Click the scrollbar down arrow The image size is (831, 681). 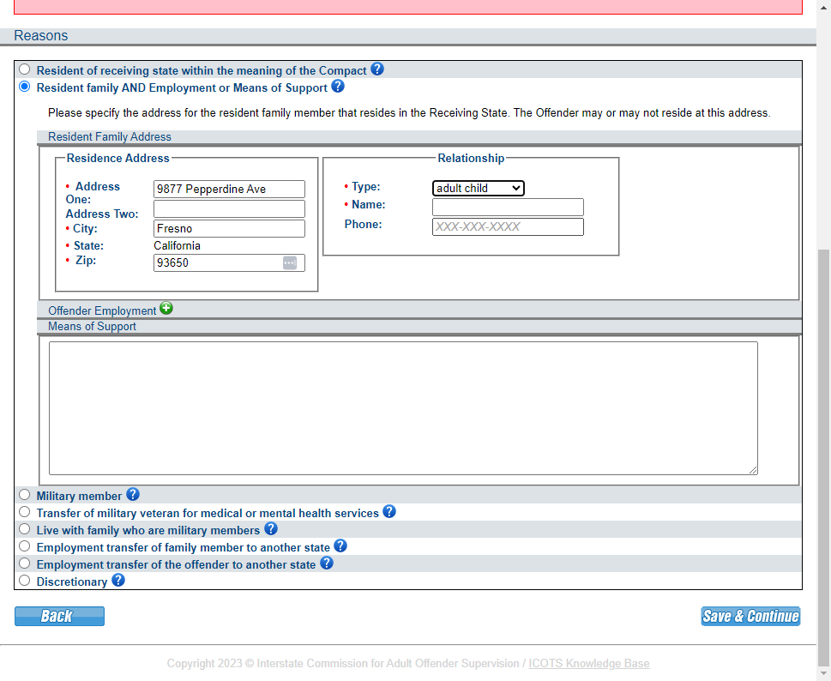click(x=823, y=673)
